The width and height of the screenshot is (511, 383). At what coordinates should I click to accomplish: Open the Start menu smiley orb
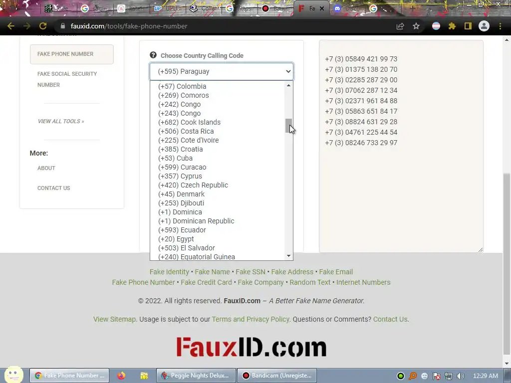[x=13, y=375]
